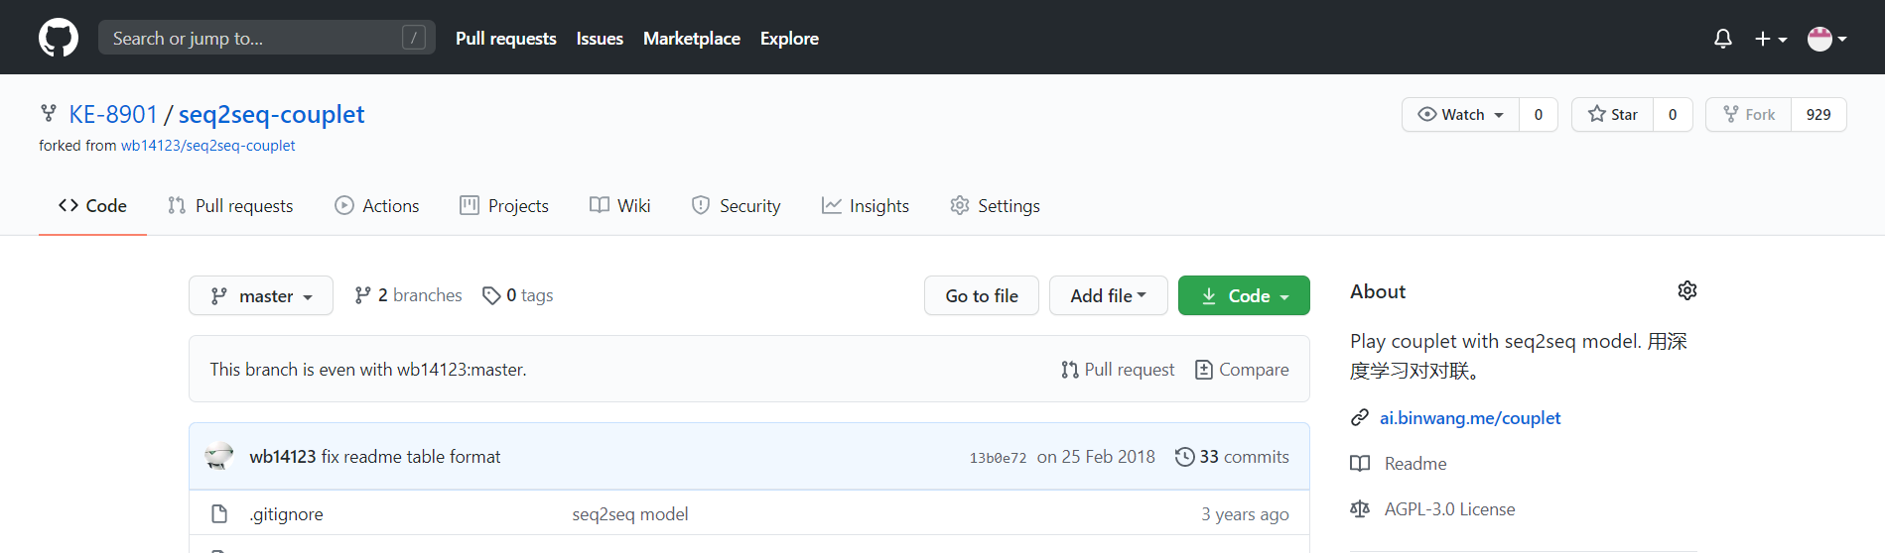This screenshot has height=553, width=1885.
Task: Open the Add file dropdown
Action: (x=1108, y=295)
